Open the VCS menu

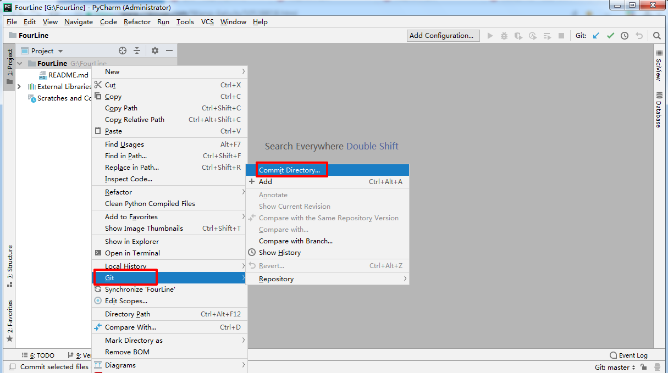pyautogui.click(x=207, y=22)
